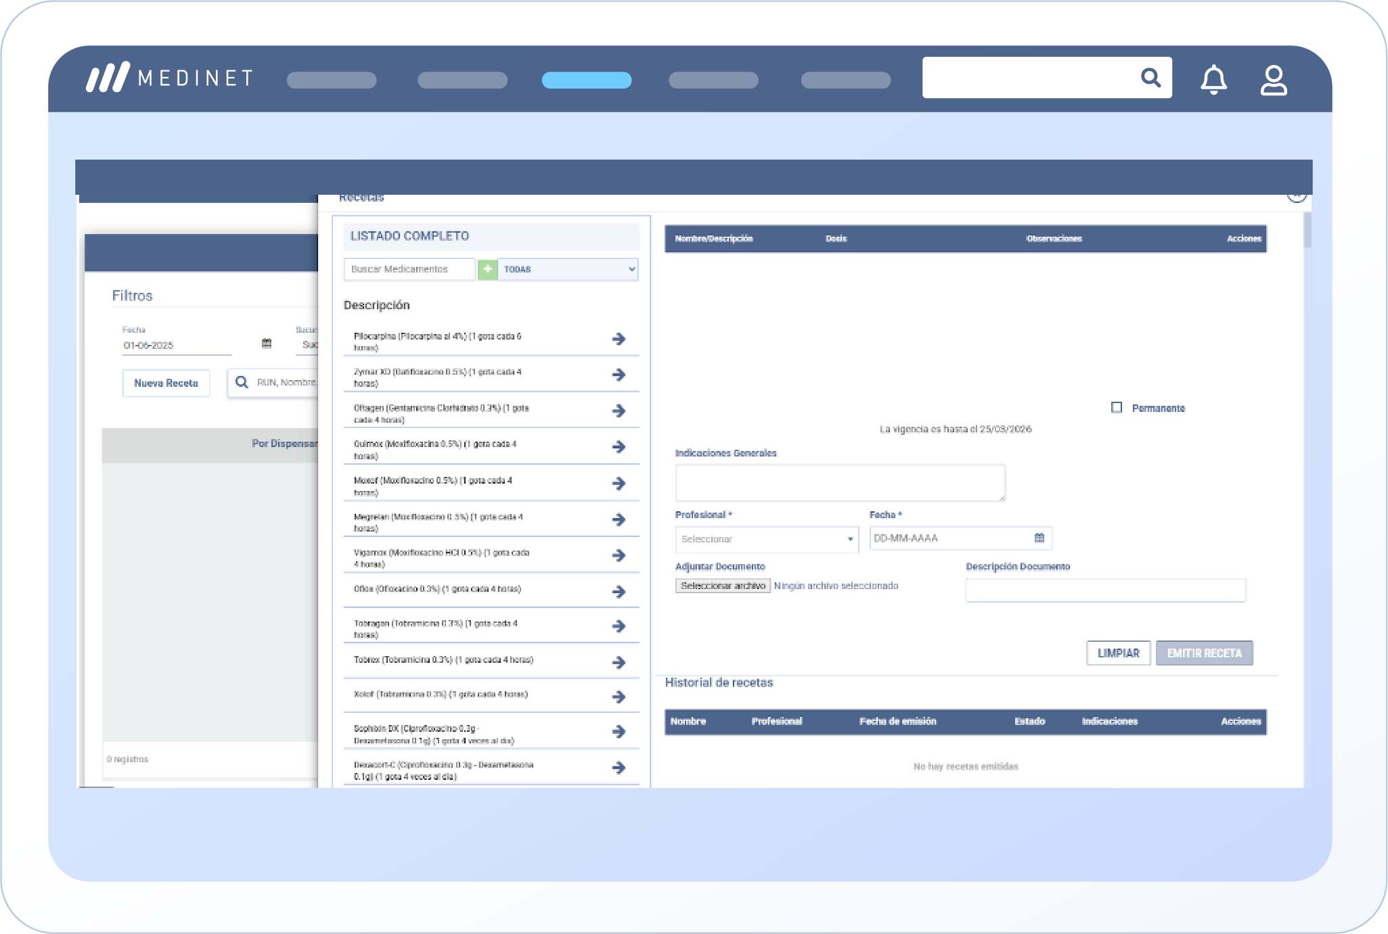Image resolution: width=1388 pixels, height=934 pixels.
Task: Click the vertical scrollbar of the Recetas panel
Action: tap(1307, 230)
